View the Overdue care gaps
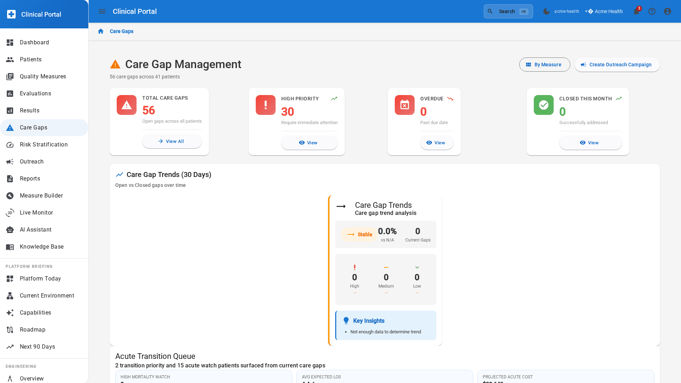Viewport: 681px width, 383px height. 437,143
